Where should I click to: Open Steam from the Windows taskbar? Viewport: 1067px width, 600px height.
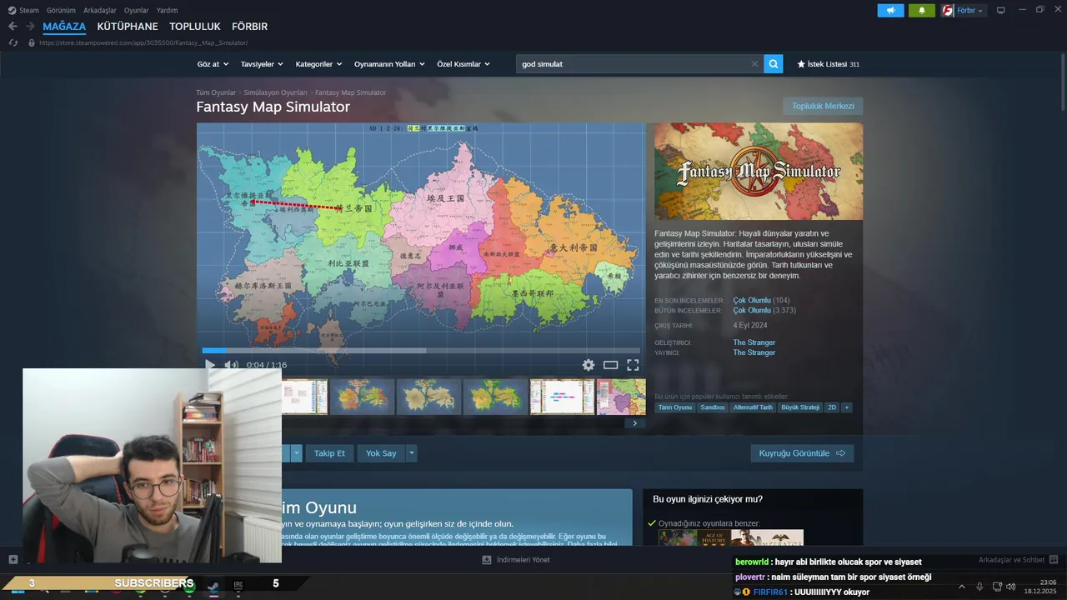click(x=213, y=585)
